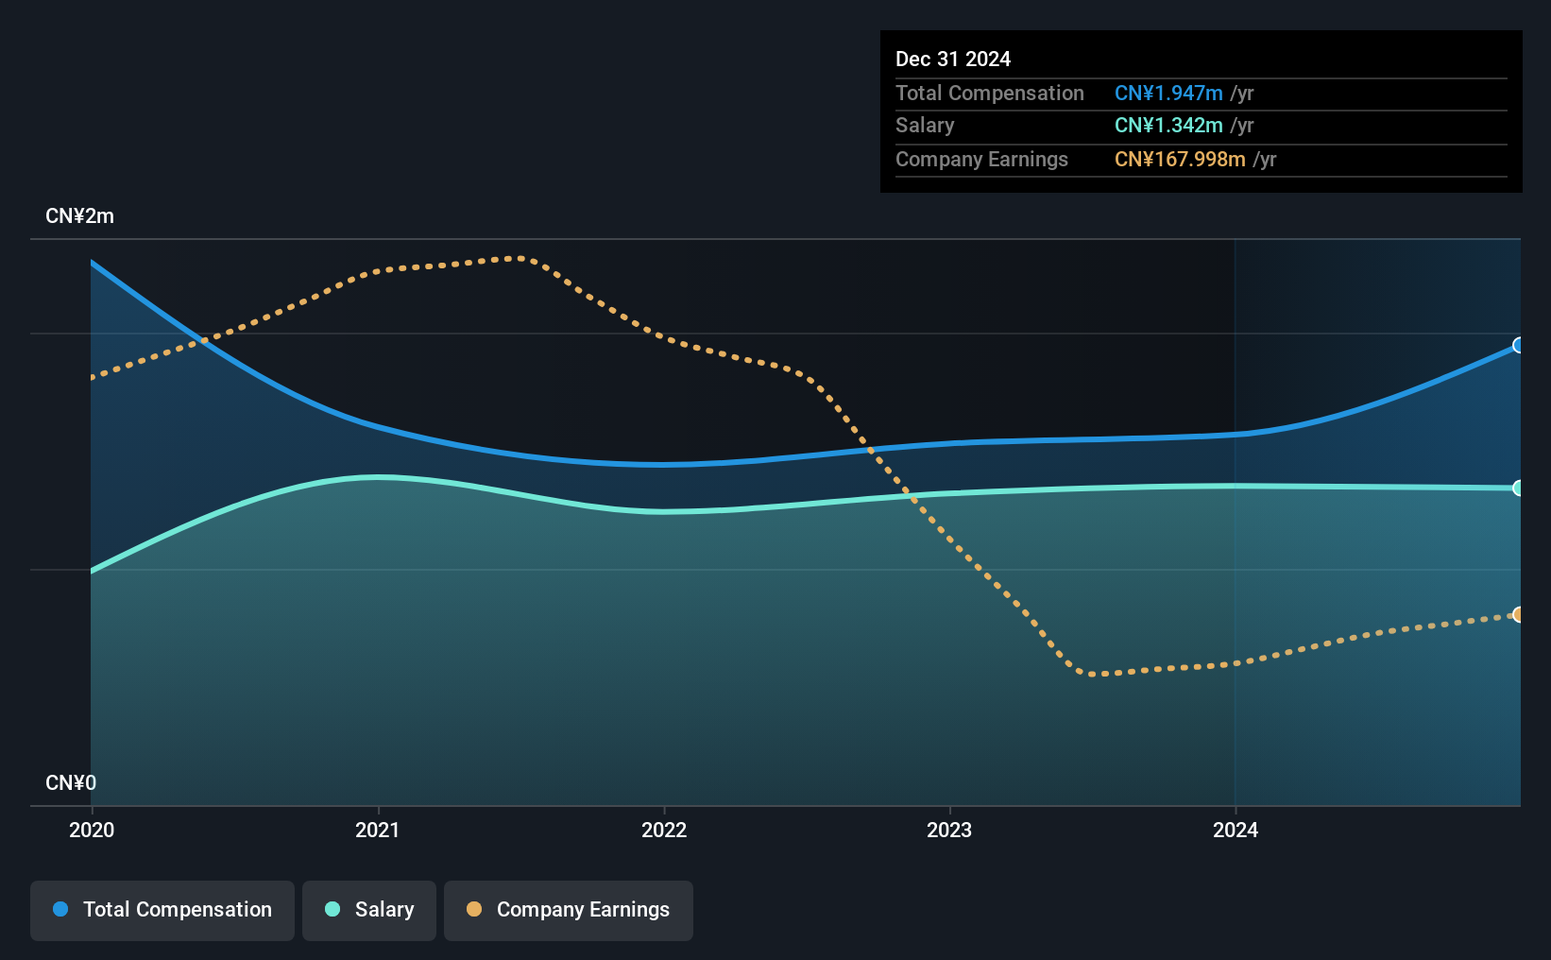Toggle the Company Earnings legend button
1551x960 pixels.
[x=569, y=910]
